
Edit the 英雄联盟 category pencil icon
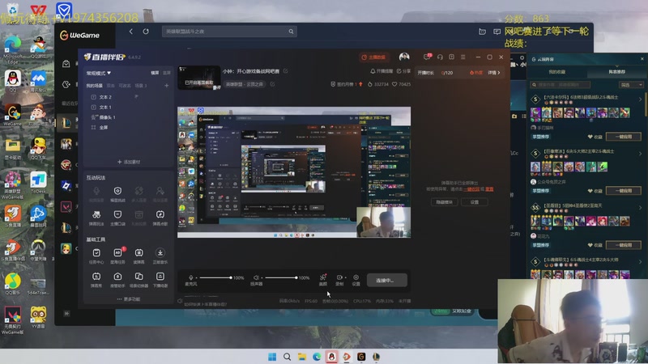(272, 84)
